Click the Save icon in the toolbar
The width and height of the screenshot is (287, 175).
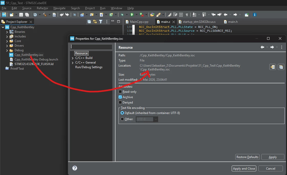pyautogui.click(x=21, y=15)
